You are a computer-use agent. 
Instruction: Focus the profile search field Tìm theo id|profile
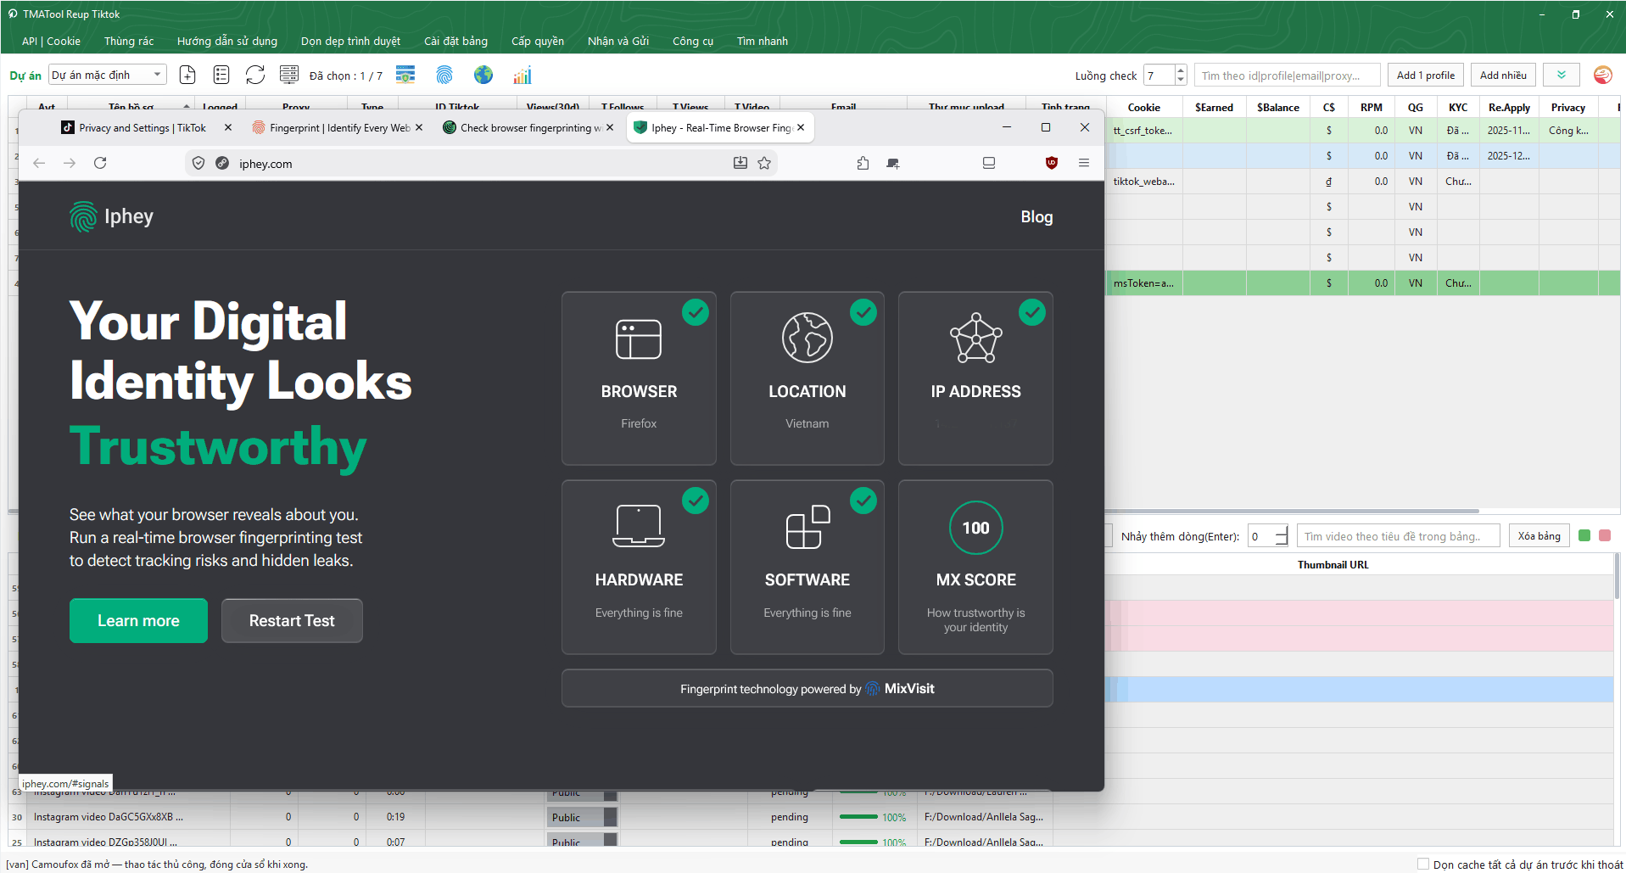1287,75
